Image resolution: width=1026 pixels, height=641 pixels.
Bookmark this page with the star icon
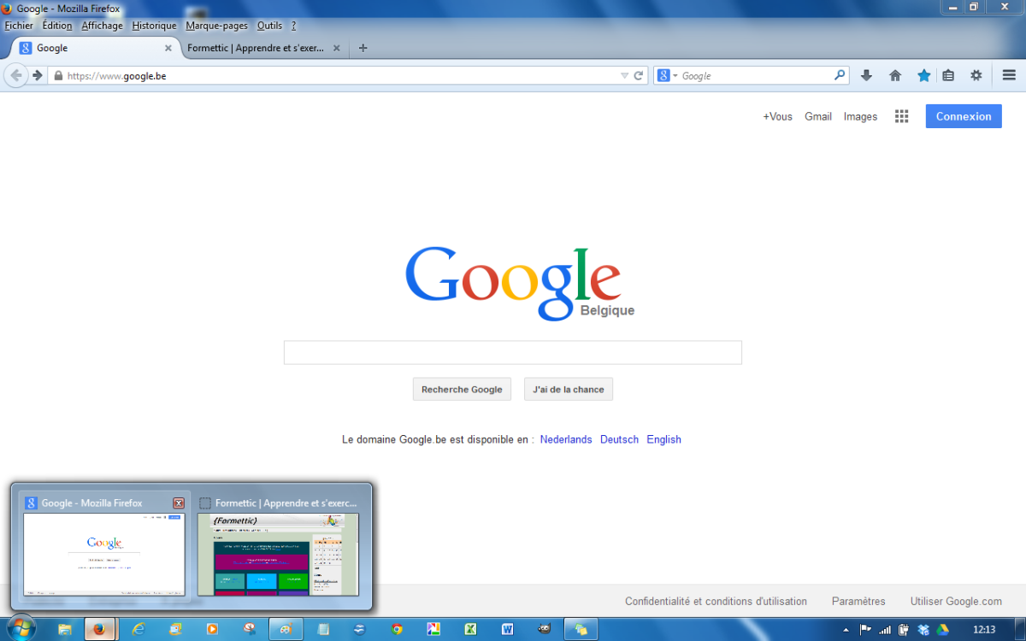(x=924, y=75)
